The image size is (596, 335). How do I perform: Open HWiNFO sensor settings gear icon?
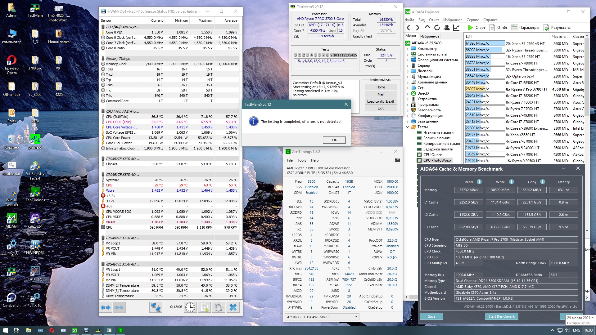pyautogui.click(x=218, y=307)
